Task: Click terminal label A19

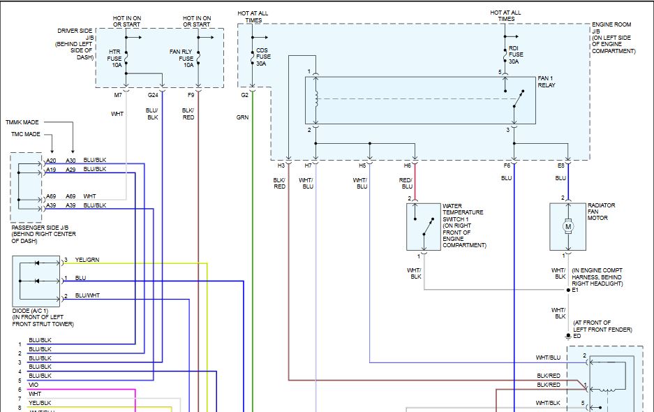Action: [x=51, y=170]
